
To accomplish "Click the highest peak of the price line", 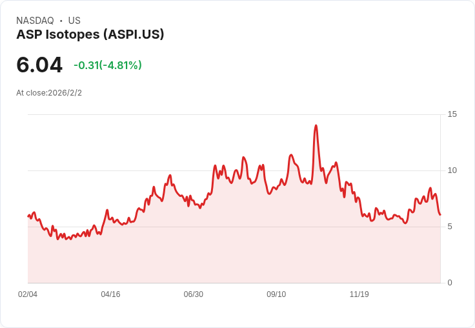I will [x=316, y=126].
